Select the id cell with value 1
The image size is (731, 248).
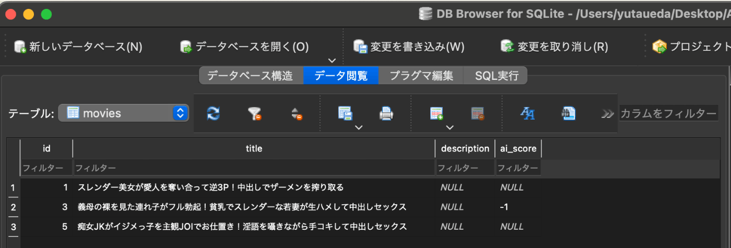[x=46, y=187]
